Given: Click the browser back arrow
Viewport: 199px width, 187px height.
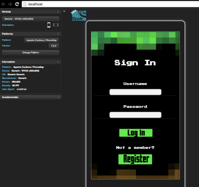Looking at the screenshot, I should coord(3,4).
